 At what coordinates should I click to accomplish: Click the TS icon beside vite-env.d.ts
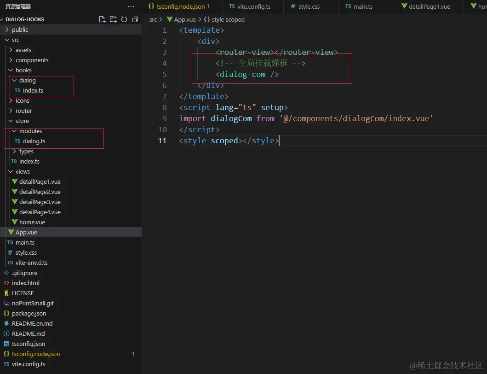(x=10, y=263)
